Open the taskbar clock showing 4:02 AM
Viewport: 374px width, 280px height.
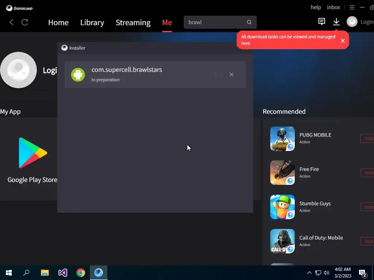click(x=343, y=273)
